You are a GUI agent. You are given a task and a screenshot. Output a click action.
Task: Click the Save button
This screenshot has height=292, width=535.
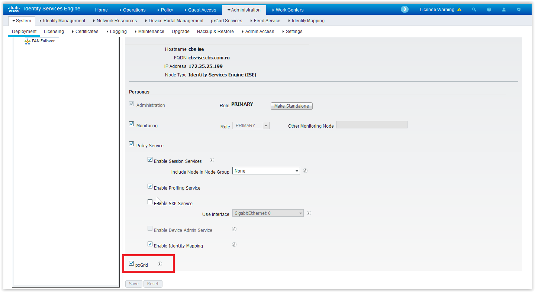(134, 284)
